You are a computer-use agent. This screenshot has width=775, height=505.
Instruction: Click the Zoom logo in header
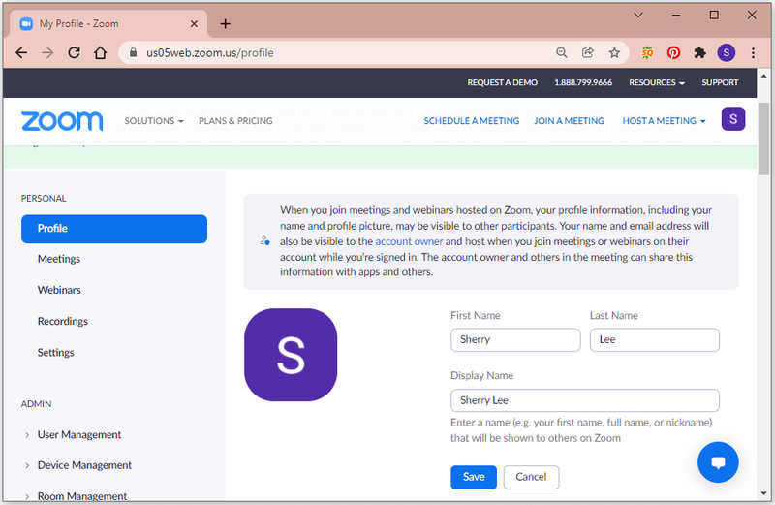(62, 121)
